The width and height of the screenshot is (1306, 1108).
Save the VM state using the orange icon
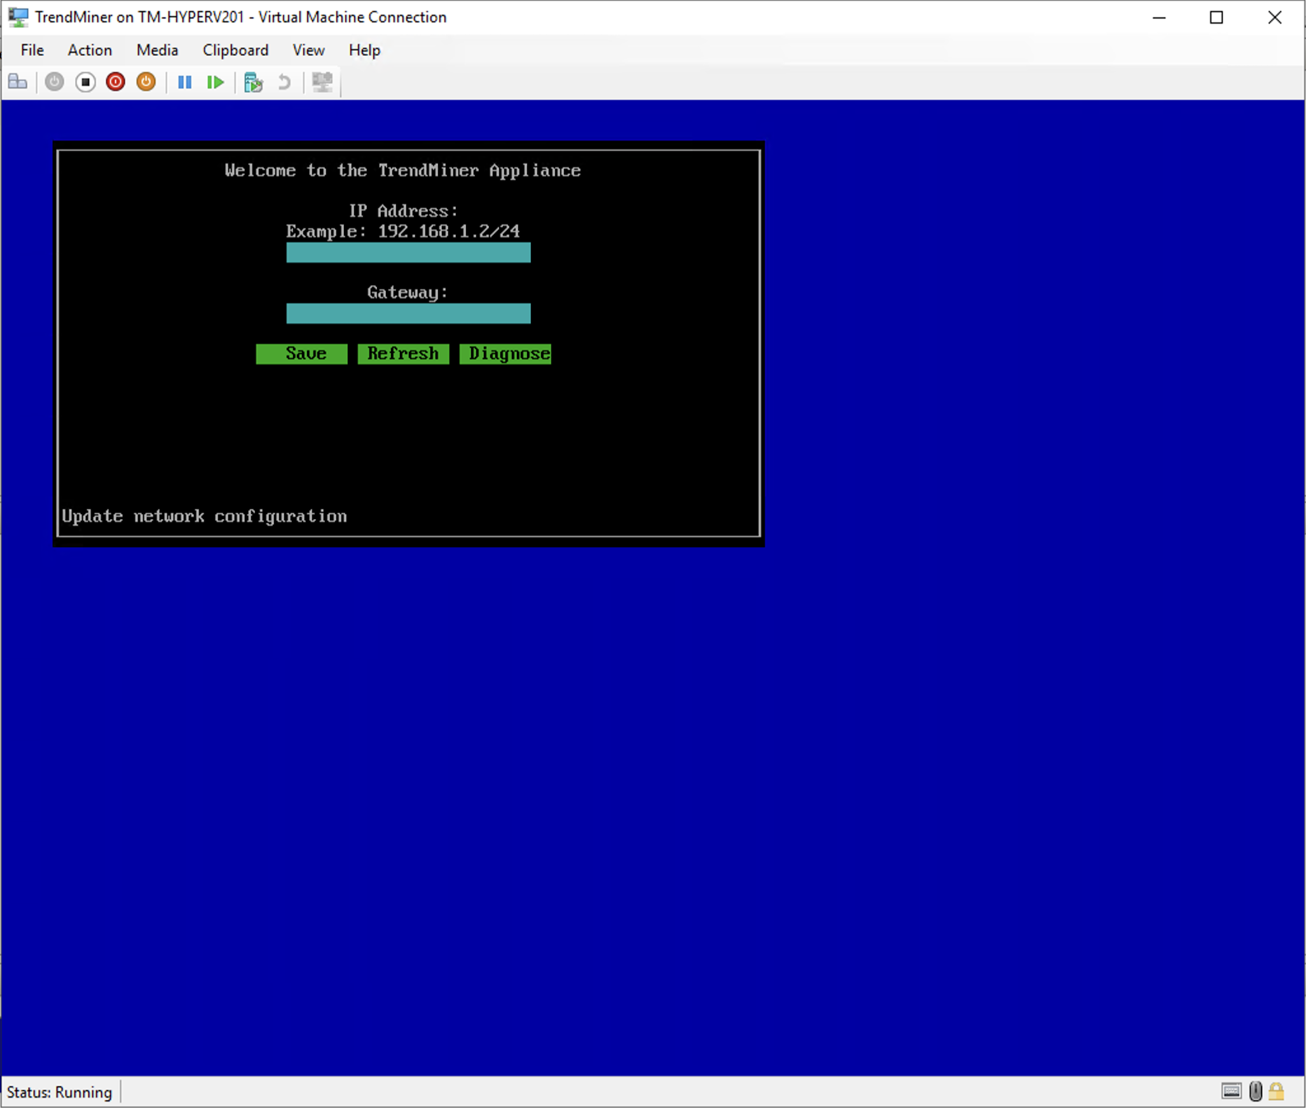click(x=145, y=82)
